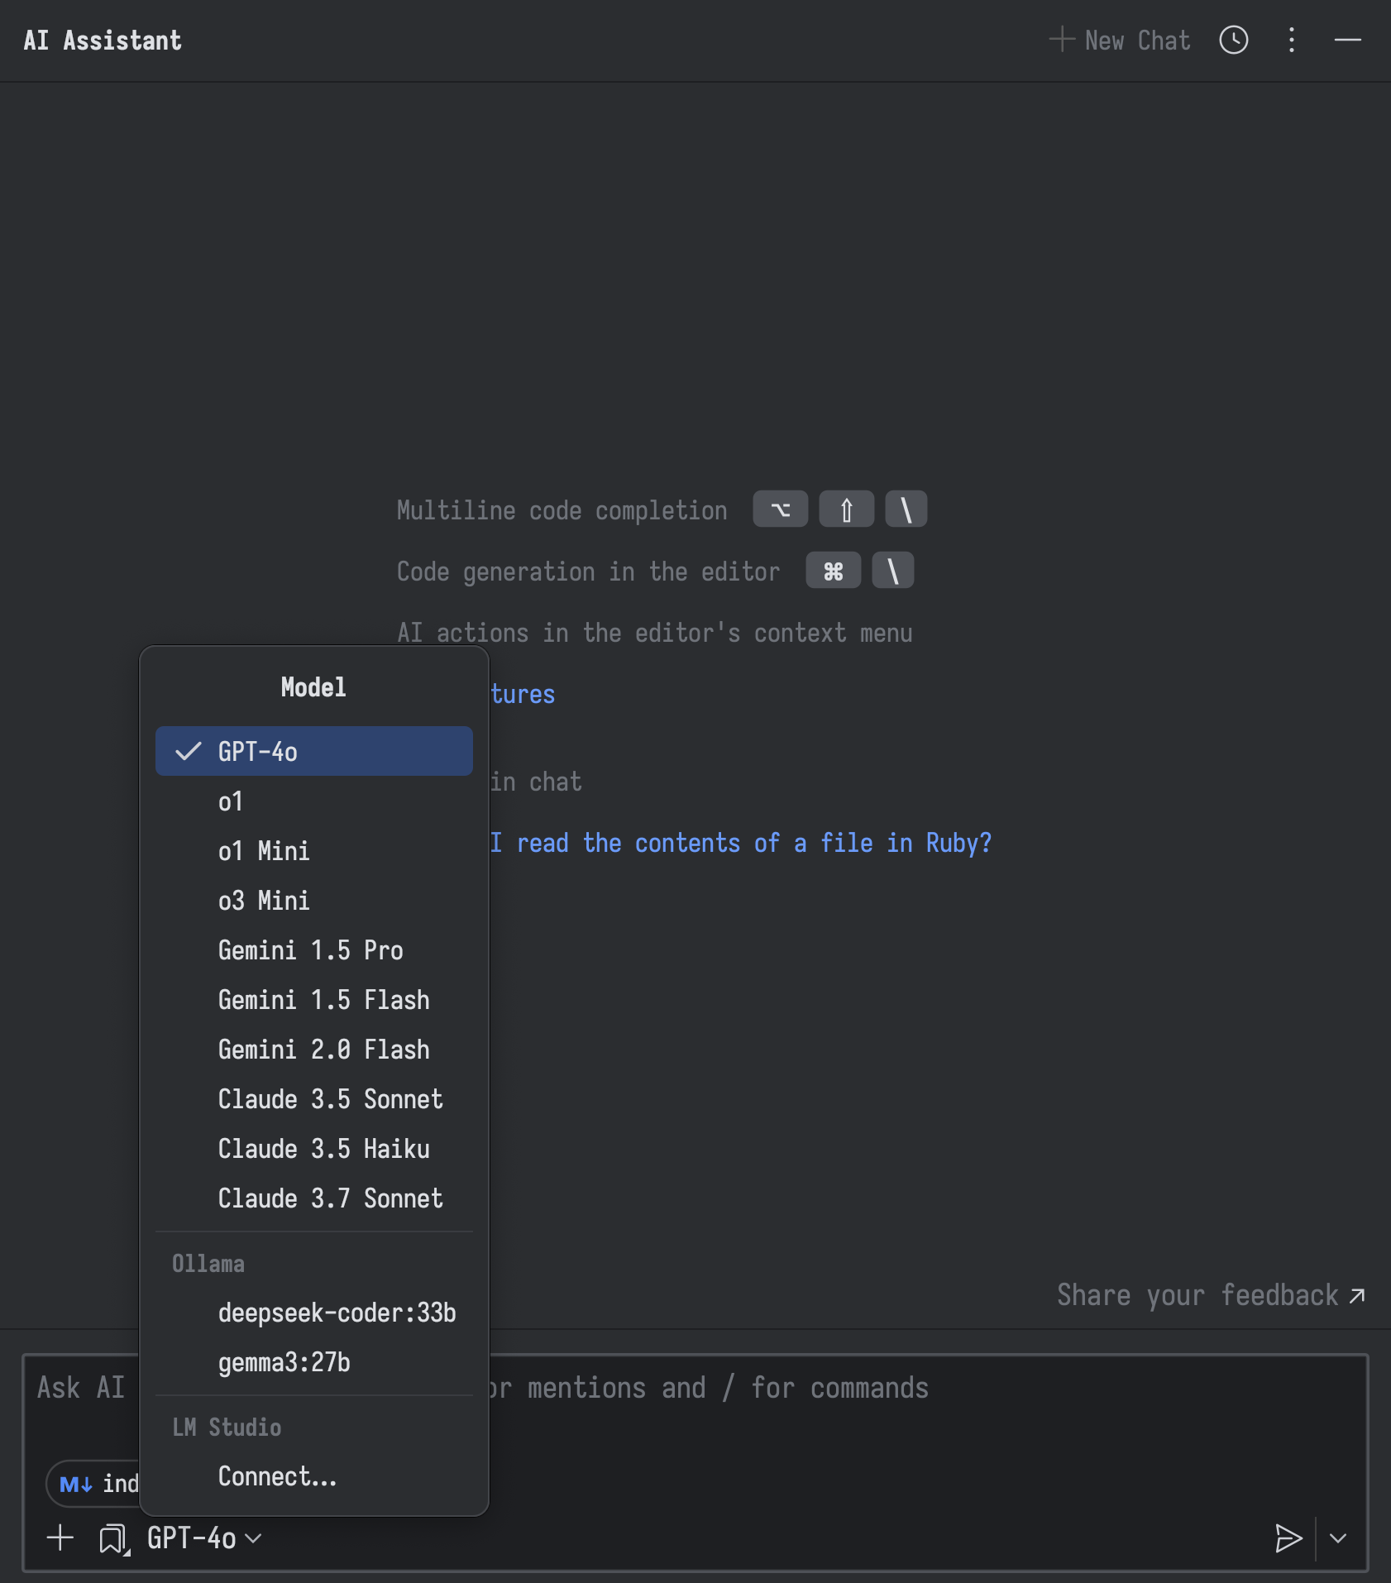Open the prompt library bookmark icon
The image size is (1391, 1583).
112,1538
